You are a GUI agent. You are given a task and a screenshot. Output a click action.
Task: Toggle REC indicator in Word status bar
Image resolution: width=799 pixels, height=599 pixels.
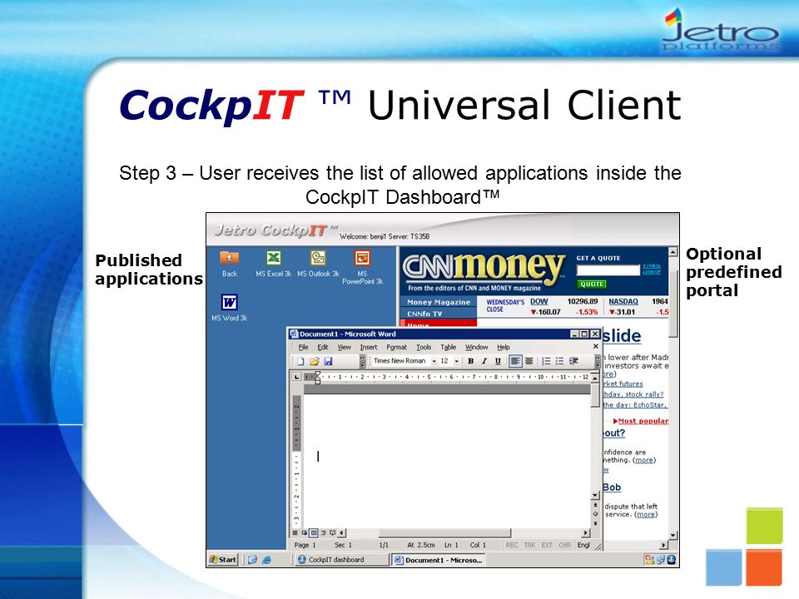[x=512, y=545]
